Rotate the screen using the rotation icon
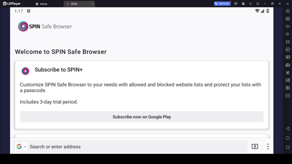Viewport: 292px width, 164px height. pyautogui.click(x=287, y=50)
